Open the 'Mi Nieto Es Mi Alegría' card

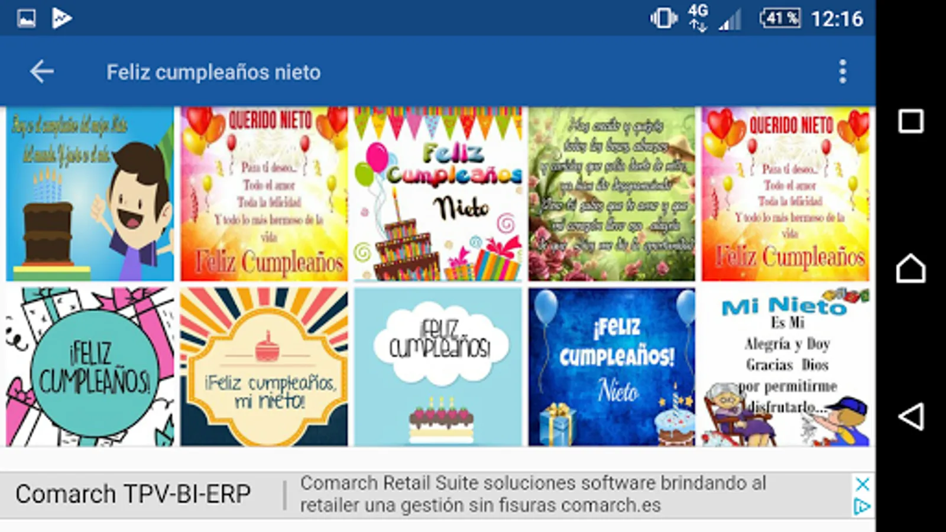coord(786,366)
